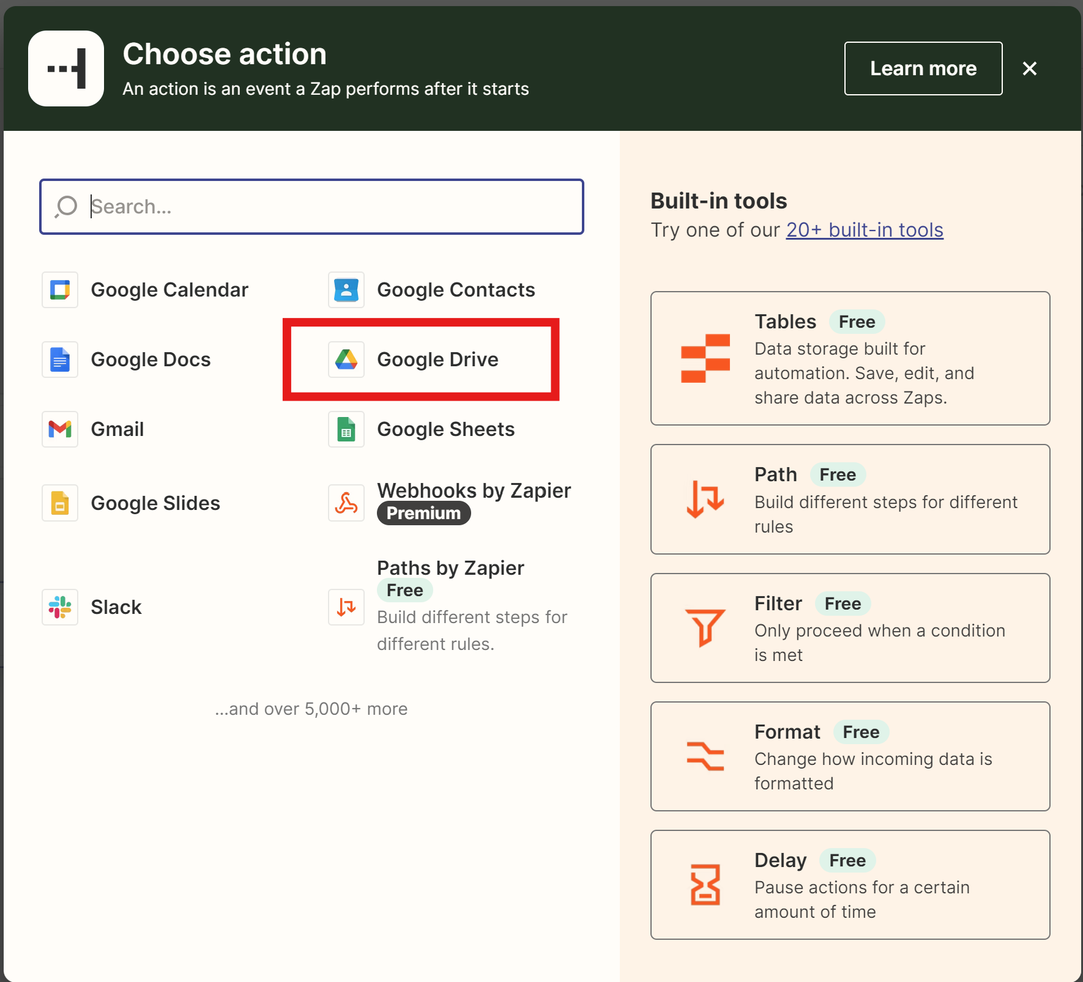The width and height of the screenshot is (1083, 982).
Task: Click the Google Drive app icon
Action: point(346,360)
